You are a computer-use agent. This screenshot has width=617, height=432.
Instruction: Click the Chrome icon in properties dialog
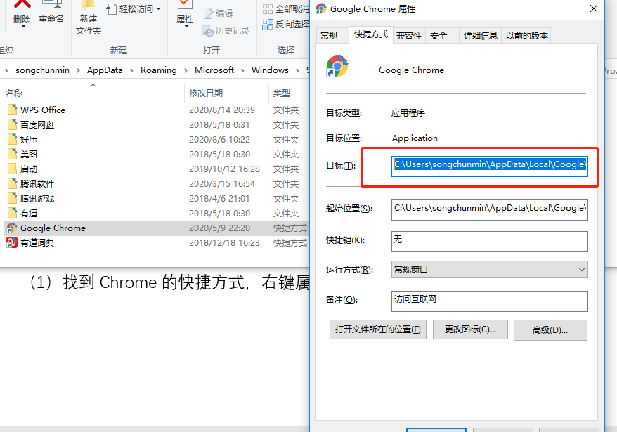coord(337,66)
